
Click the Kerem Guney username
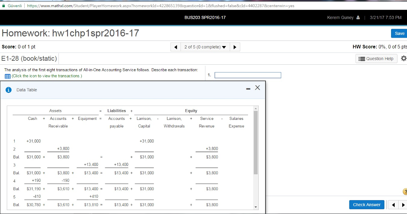(340, 17)
